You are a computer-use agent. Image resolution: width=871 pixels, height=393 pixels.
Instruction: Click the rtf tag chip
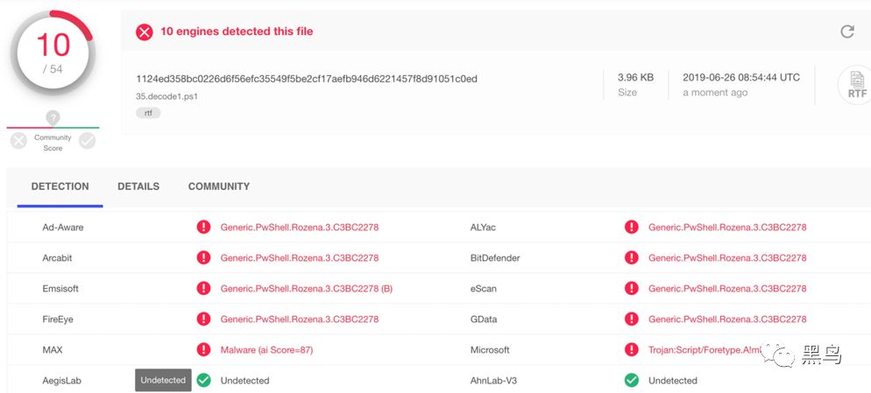[148, 113]
